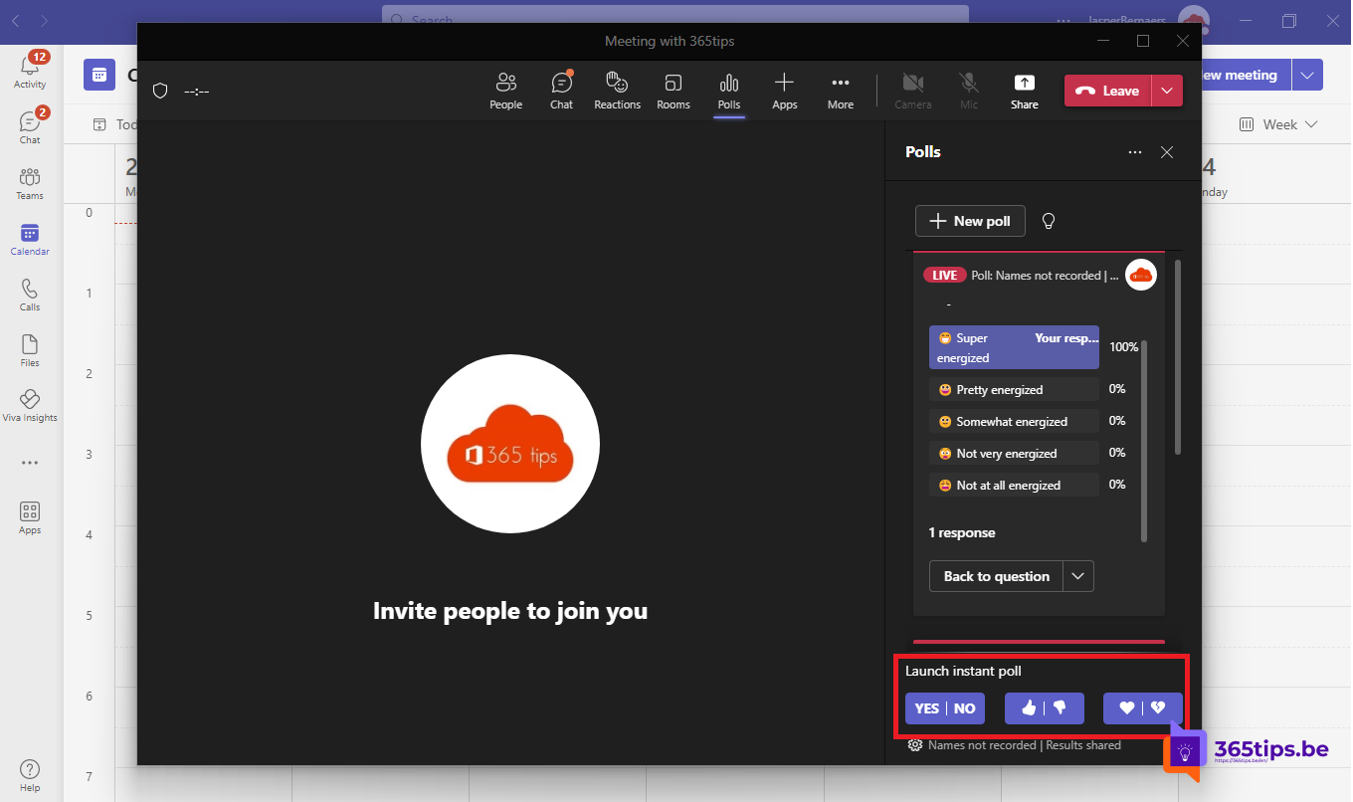Click the lightbulb suggestions icon
This screenshot has height=802, width=1353.
tap(1048, 221)
